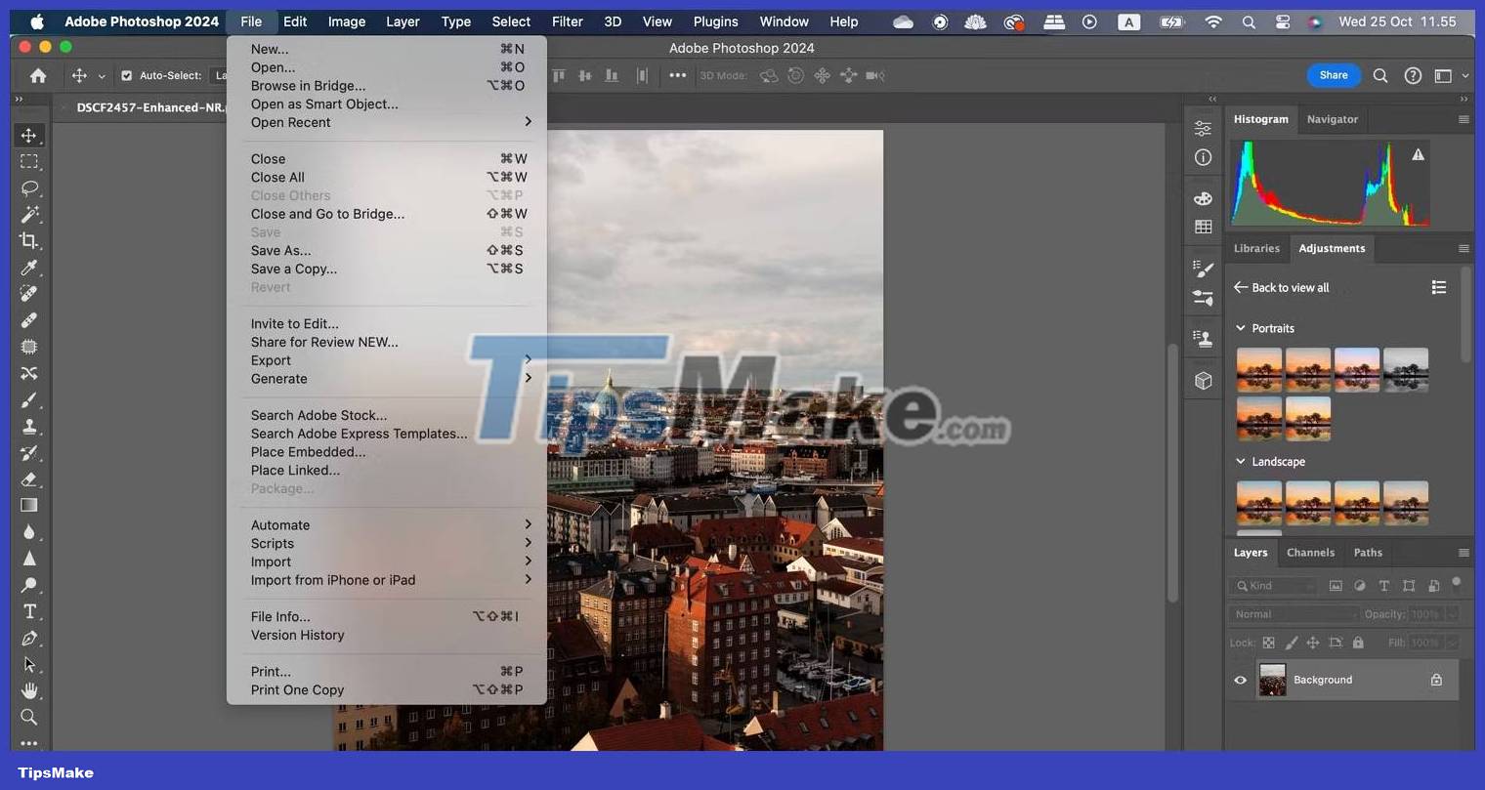Select the Crop tool
This screenshot has height=790, width=1485.
(x=29, y=240)
